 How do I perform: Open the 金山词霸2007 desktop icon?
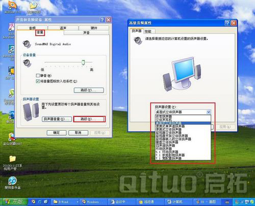[x=12, y=139]
